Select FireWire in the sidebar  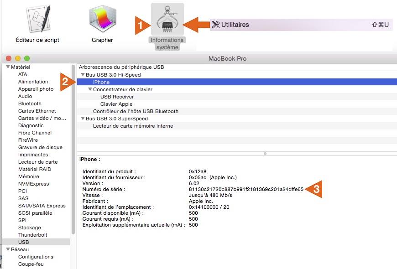tap(28, 140)
